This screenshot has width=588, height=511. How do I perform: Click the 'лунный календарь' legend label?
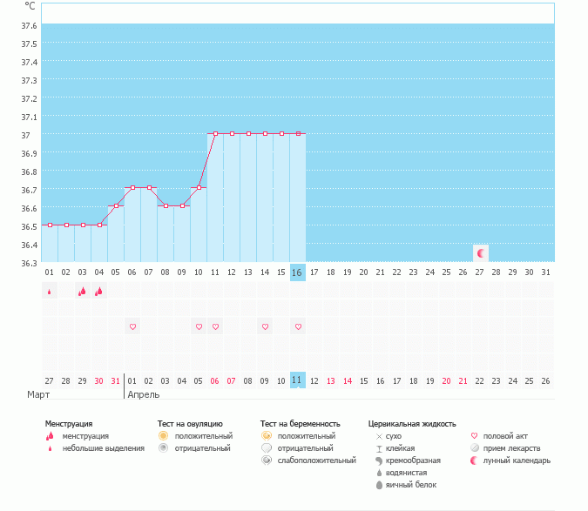(x=517, y=460)
